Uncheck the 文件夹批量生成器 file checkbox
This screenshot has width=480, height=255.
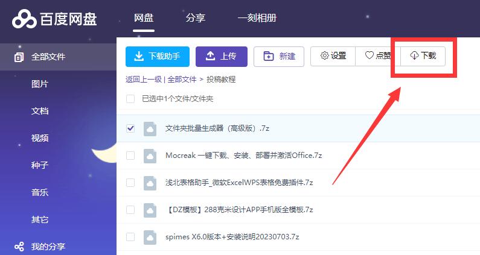click(130, 128)
